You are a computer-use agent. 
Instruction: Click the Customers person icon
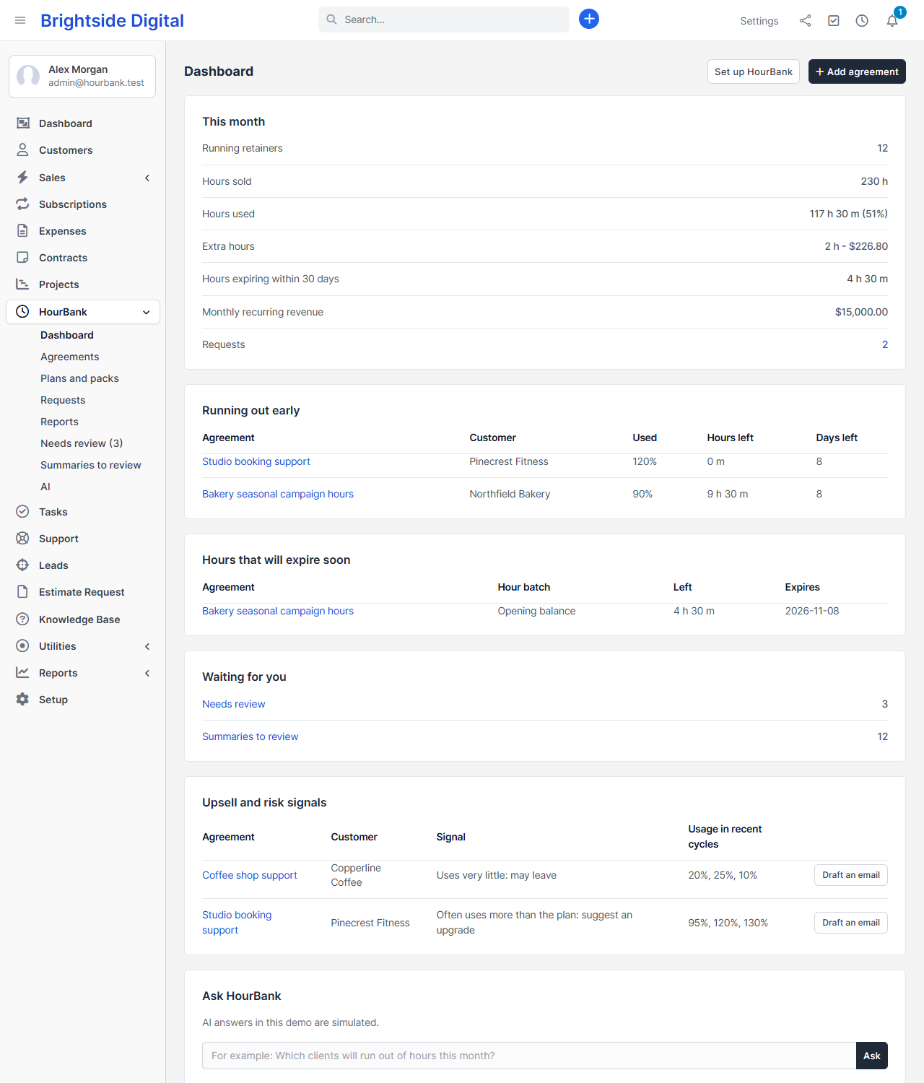23,150
